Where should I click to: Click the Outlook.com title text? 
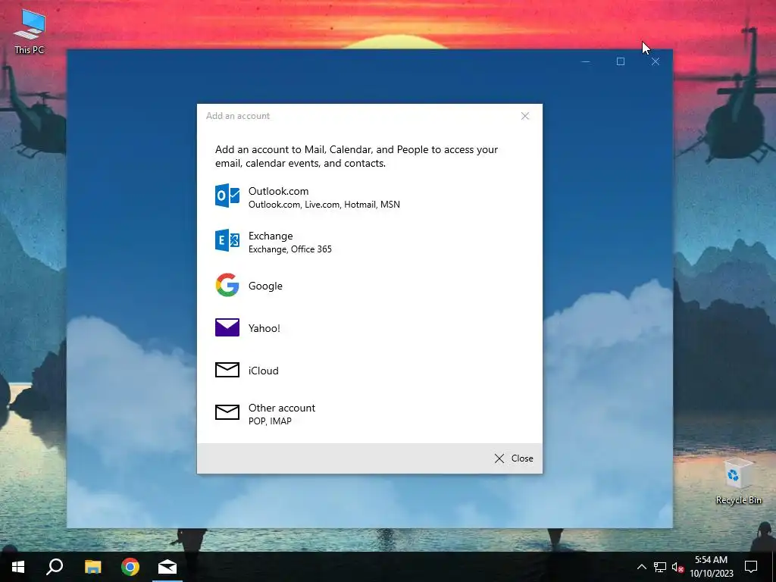[278, 191]
